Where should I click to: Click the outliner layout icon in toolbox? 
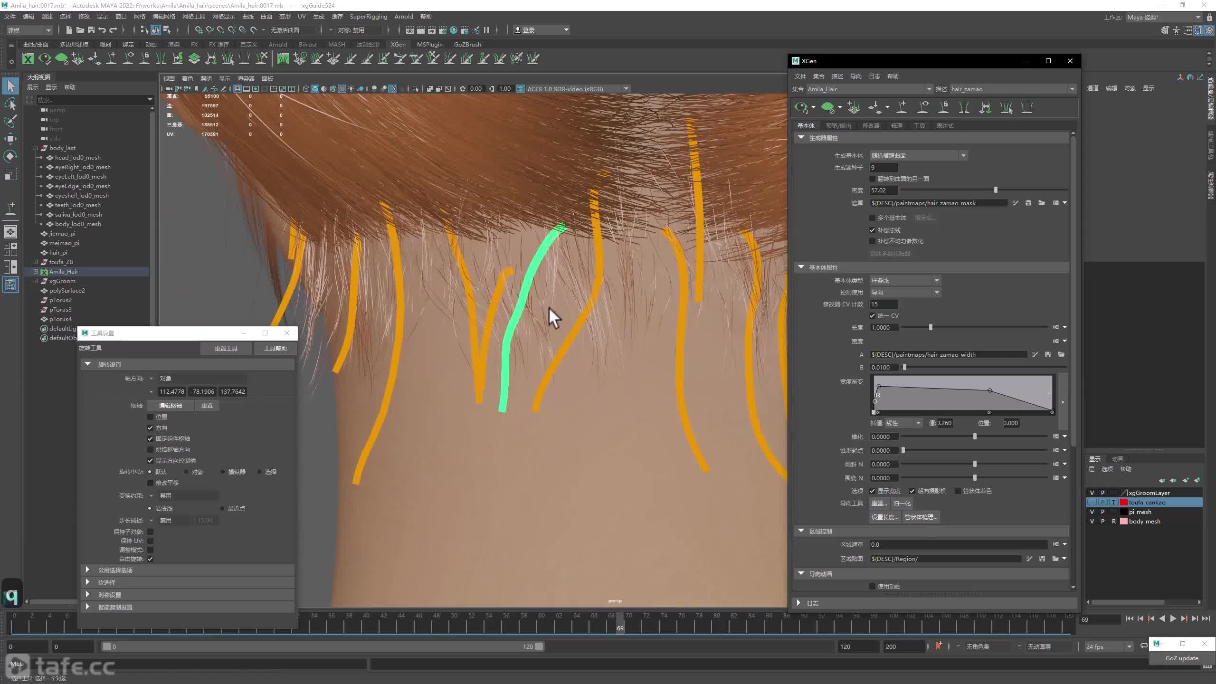[x=10, y=285]
